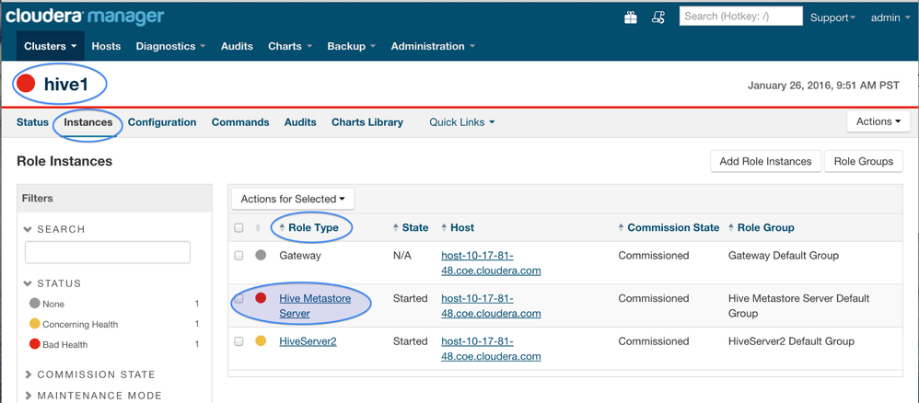Click Add Role Instances button
Viewport: 919px width, 403px height.
coord(765,161)
